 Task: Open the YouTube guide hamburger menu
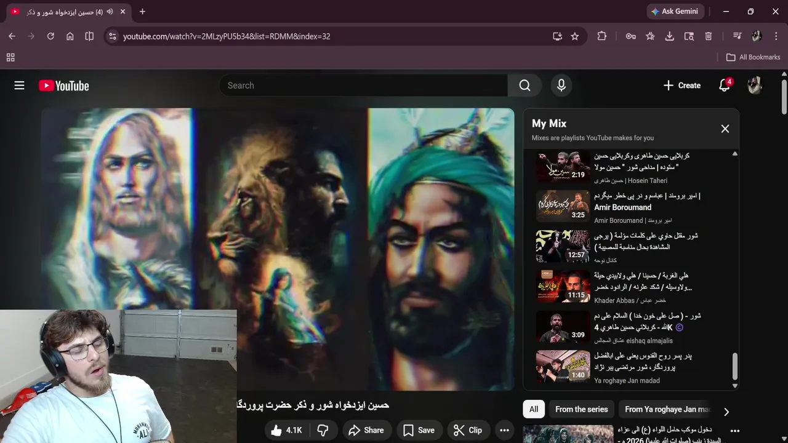point(20,86)
